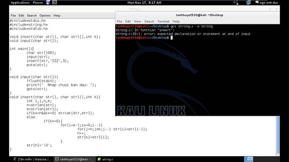Switch to string.c taskbar item

105,159
